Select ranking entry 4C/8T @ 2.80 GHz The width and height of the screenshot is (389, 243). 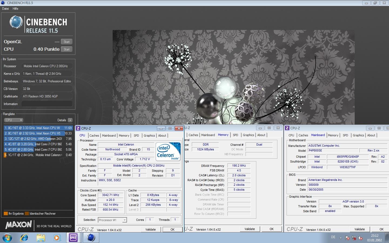38,150
